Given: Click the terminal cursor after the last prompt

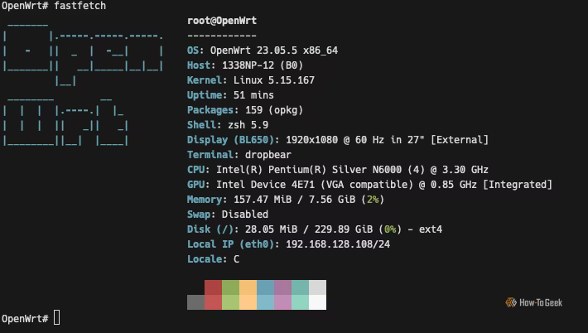Looking at the screenshot, I should pyautogui.click(x=56, y=318).
